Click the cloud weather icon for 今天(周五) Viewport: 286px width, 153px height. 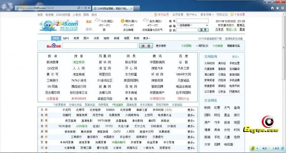(98, 20)
